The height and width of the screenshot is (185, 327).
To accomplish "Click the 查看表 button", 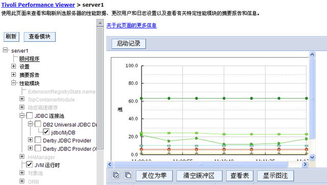I will pyautogui.click(x=240, y=176).
